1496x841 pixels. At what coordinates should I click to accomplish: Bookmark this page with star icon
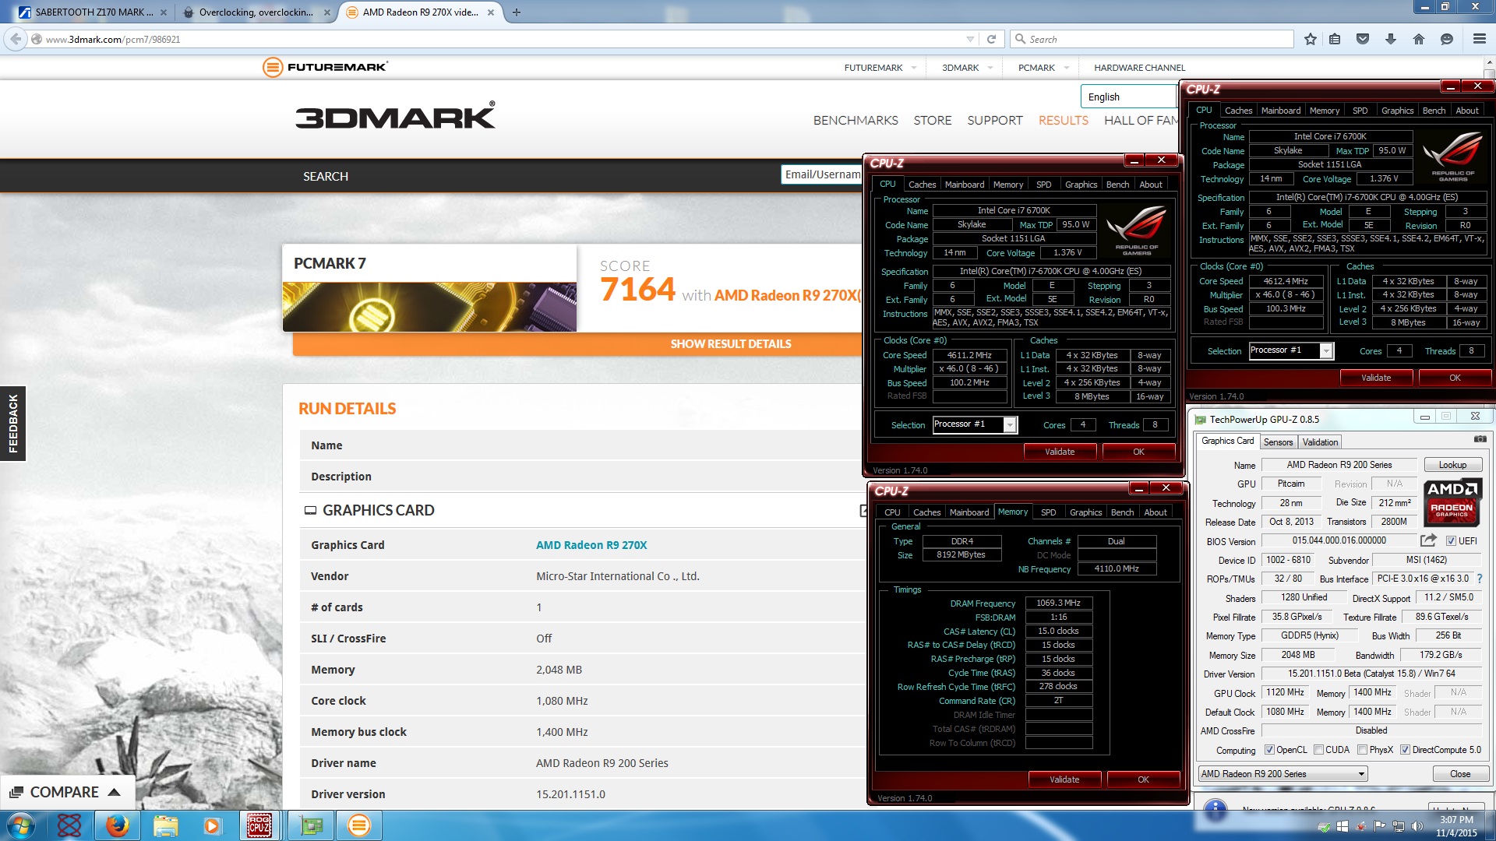point(1311,39)
